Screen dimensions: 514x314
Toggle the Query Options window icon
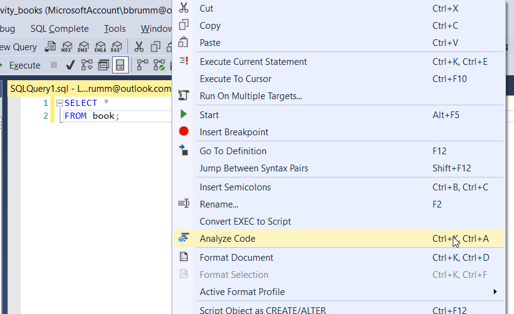point(104,65)
